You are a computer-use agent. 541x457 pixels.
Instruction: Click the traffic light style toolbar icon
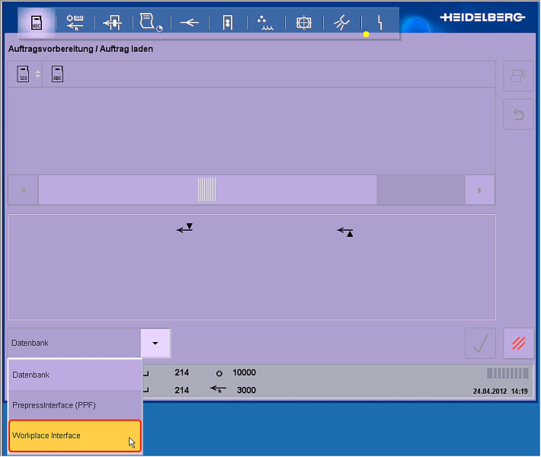[227, 23]
